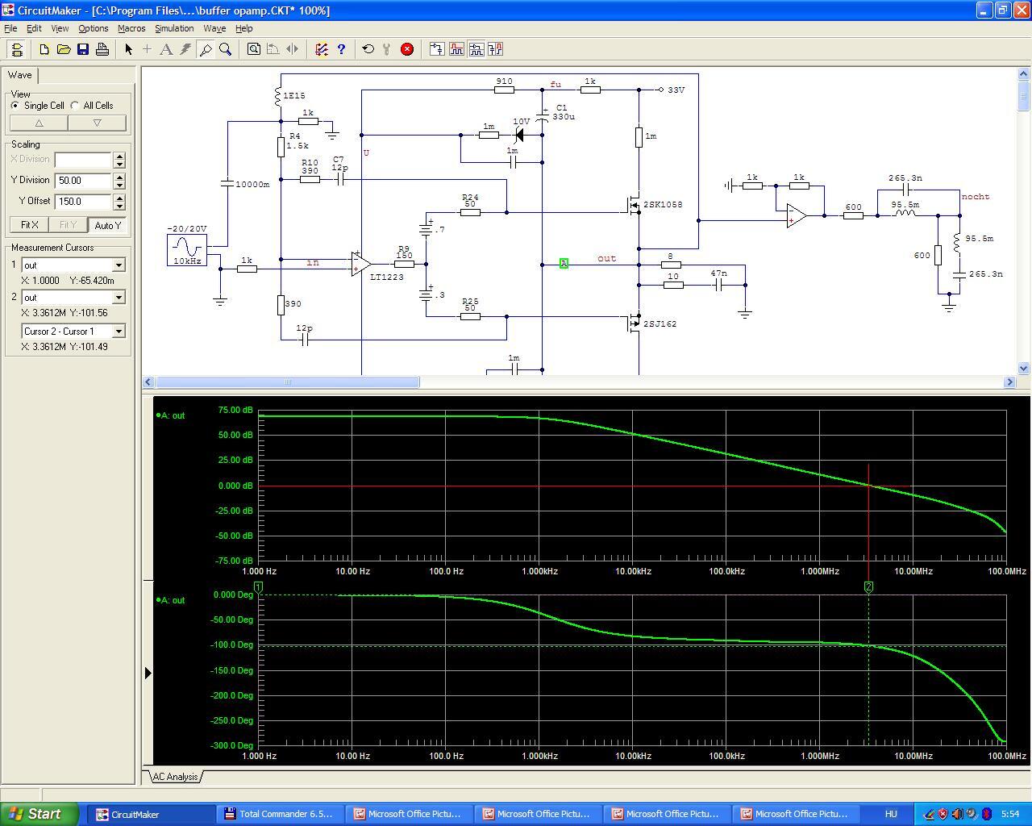
Task: Click the Fit X button
Action: point(29,225)
